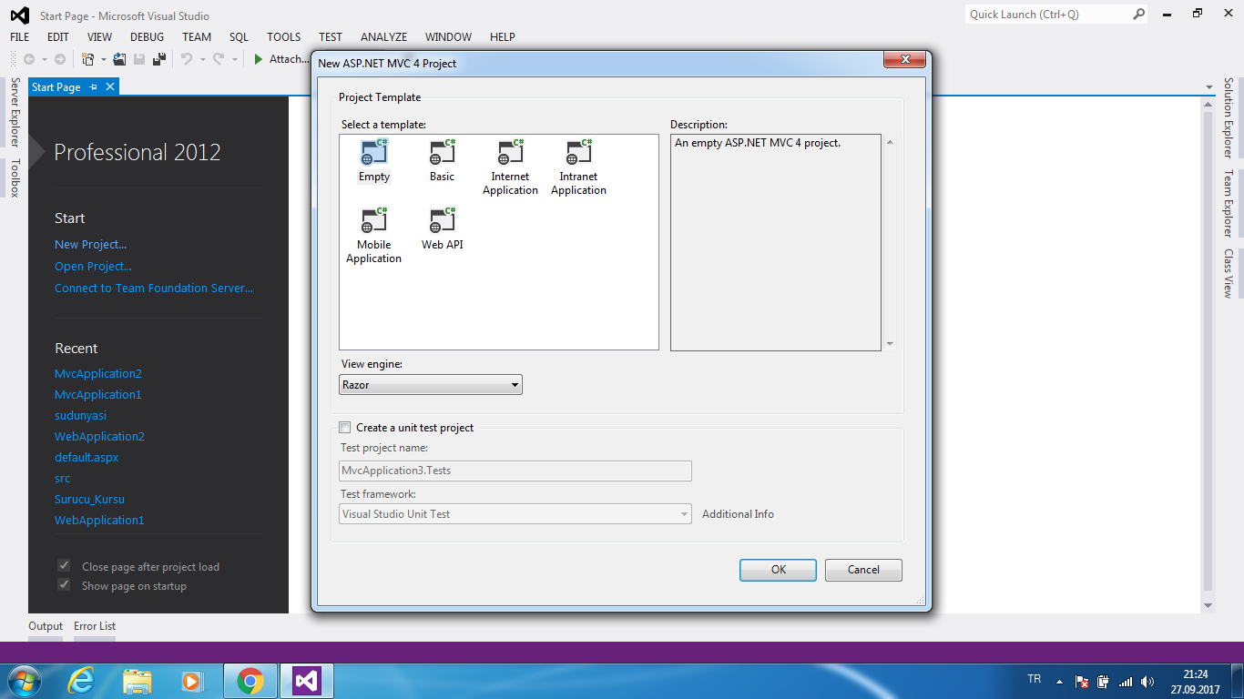Click the New Project toolbar icon
This screenshot has width=1244, height=699.
88,59
